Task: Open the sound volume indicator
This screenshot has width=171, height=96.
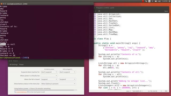Action: (160, 1)
